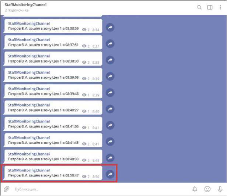
Task: Click sender name on the 08:48:33 message
Action: click(x=29, y=154)
